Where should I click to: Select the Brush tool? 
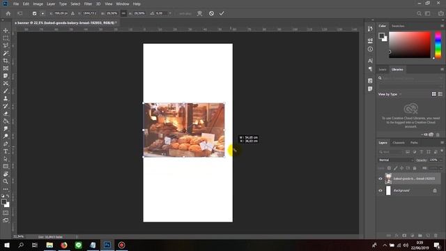tap(6, 91)
